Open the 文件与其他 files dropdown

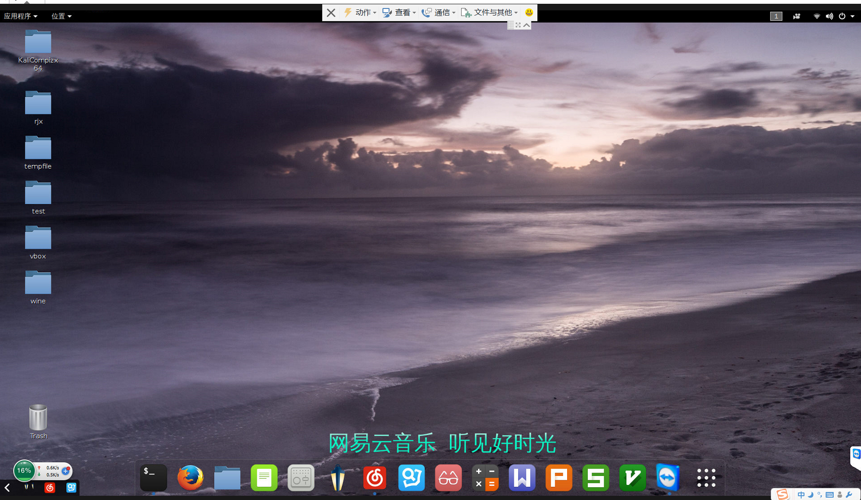(489, 13)
